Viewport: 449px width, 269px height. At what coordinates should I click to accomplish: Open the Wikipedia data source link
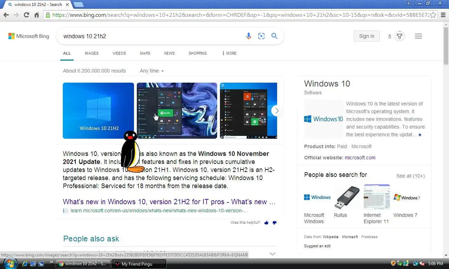pos(330,237)
